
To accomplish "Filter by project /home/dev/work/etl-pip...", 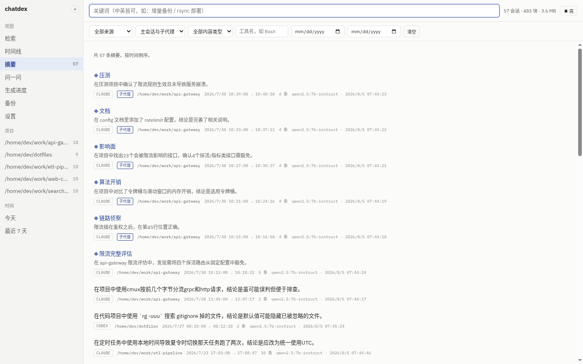I will (x=41, y=167).
